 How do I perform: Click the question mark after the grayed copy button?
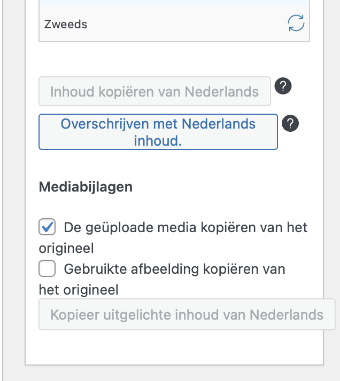tap(283, 86)
